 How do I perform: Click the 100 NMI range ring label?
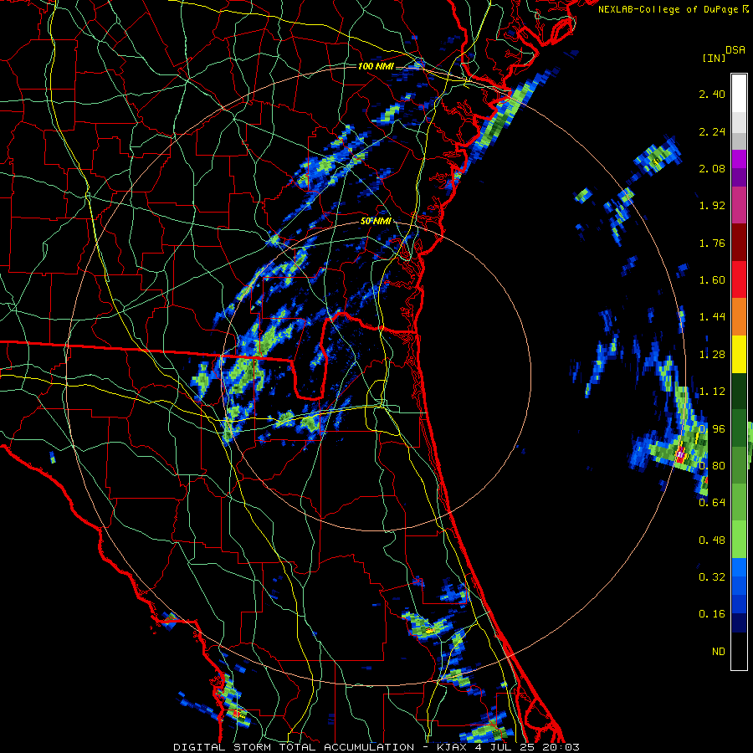(376, 66)
